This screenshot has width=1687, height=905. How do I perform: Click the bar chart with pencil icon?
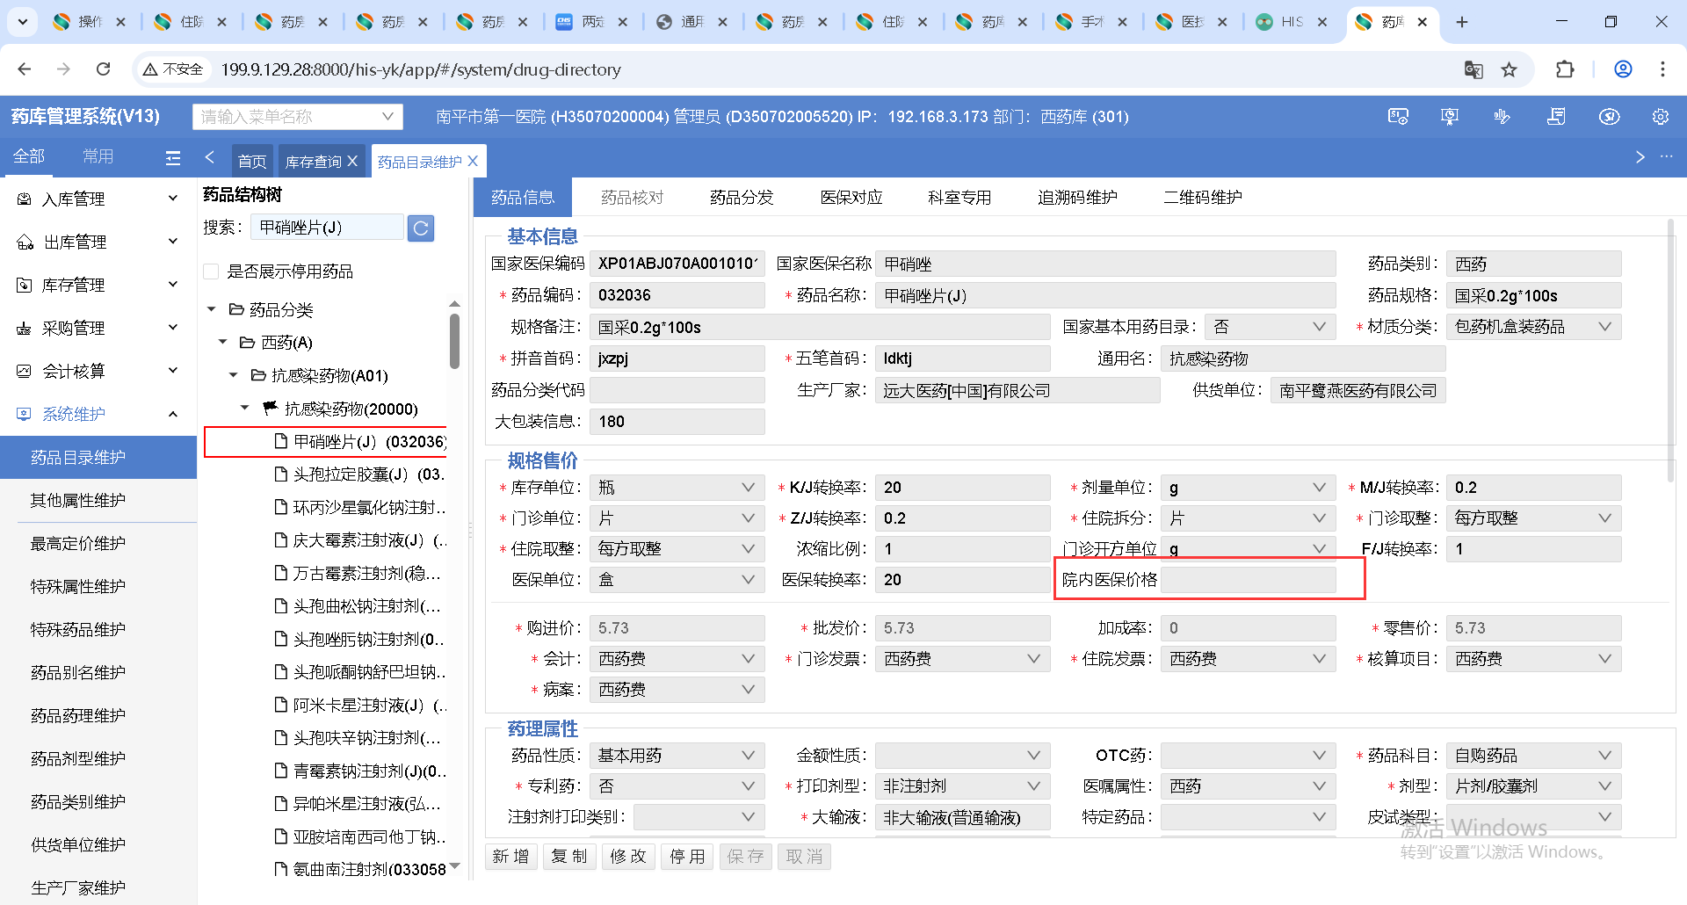click(x=1502, y=117)
